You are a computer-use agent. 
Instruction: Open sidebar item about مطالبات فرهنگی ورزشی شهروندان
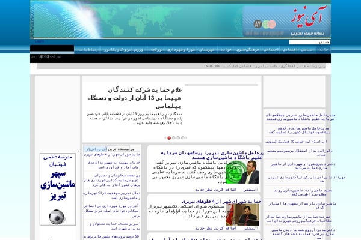click(x=298, y=218)
